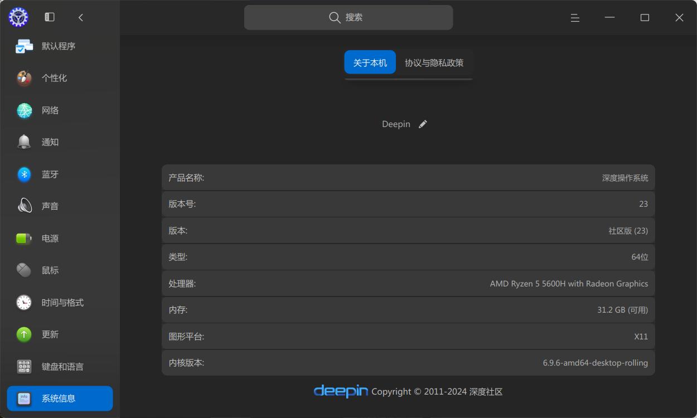The height and width of the screenshot is (418, 697).
Task: Click the Copyright 2011-2024 深度社区 text
Action: click(x=437, y=392)
